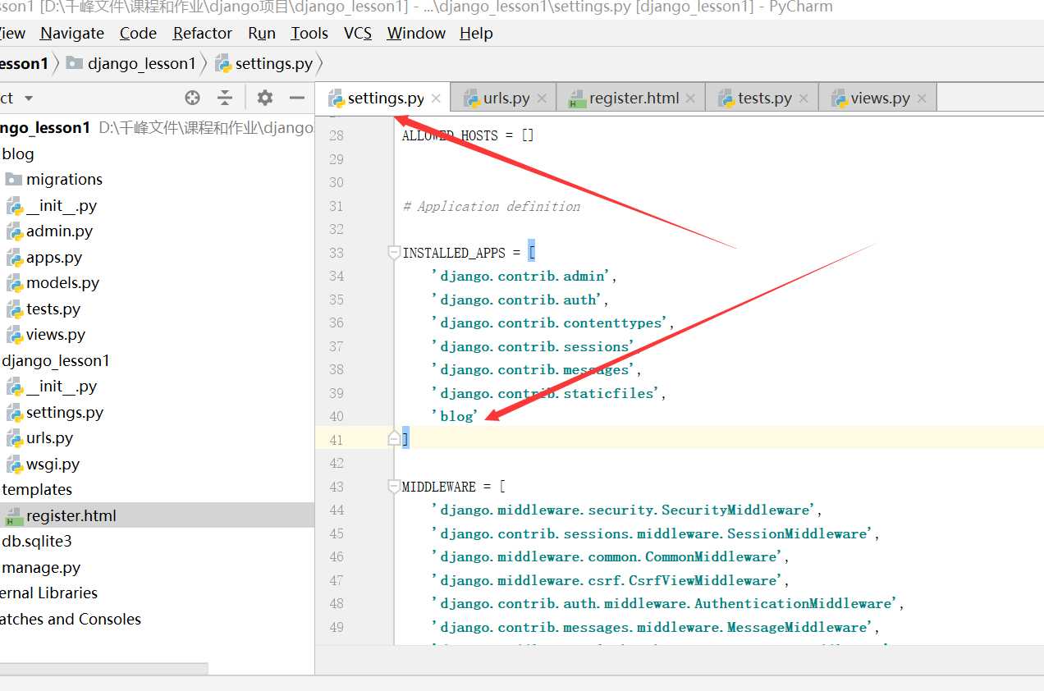Click the Python icon on tests.py tab

tap(726, 98)
